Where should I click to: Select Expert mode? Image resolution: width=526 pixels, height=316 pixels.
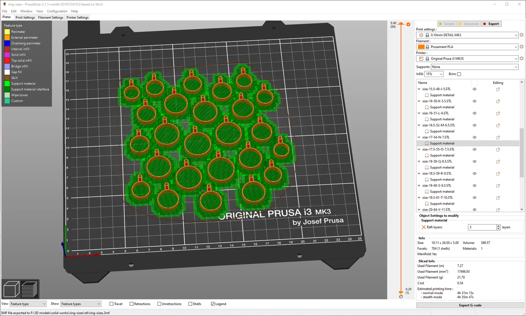491,24
